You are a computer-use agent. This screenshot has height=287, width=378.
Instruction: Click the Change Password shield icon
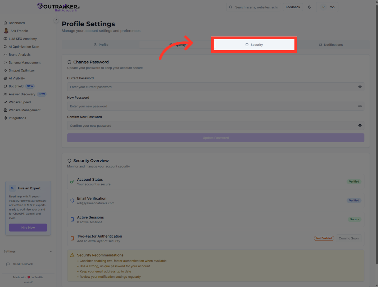click(x=69, y=62)
